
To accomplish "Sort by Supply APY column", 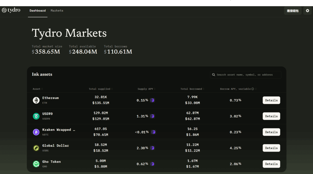I will (146, 89).
